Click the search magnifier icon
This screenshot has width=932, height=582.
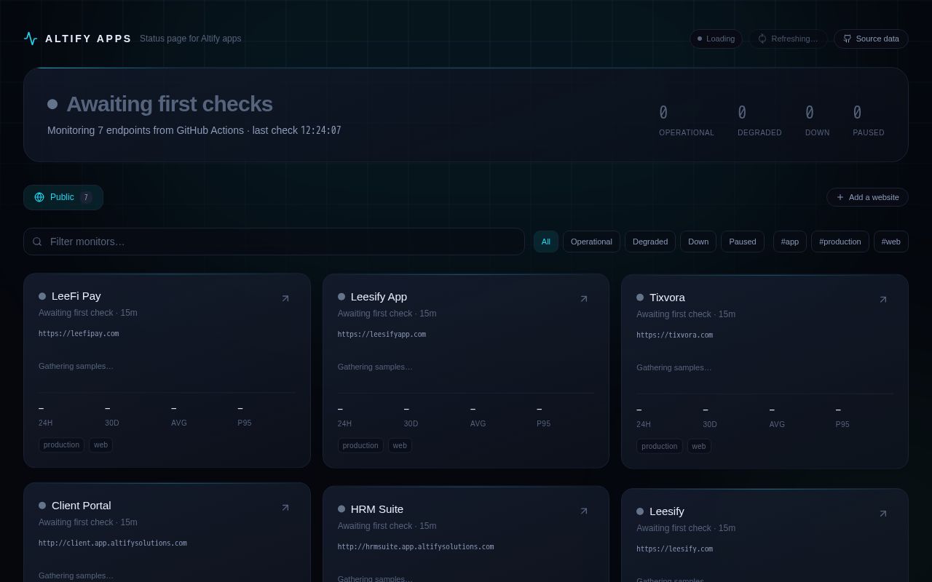pyautogui.click(x=37, y=242)
